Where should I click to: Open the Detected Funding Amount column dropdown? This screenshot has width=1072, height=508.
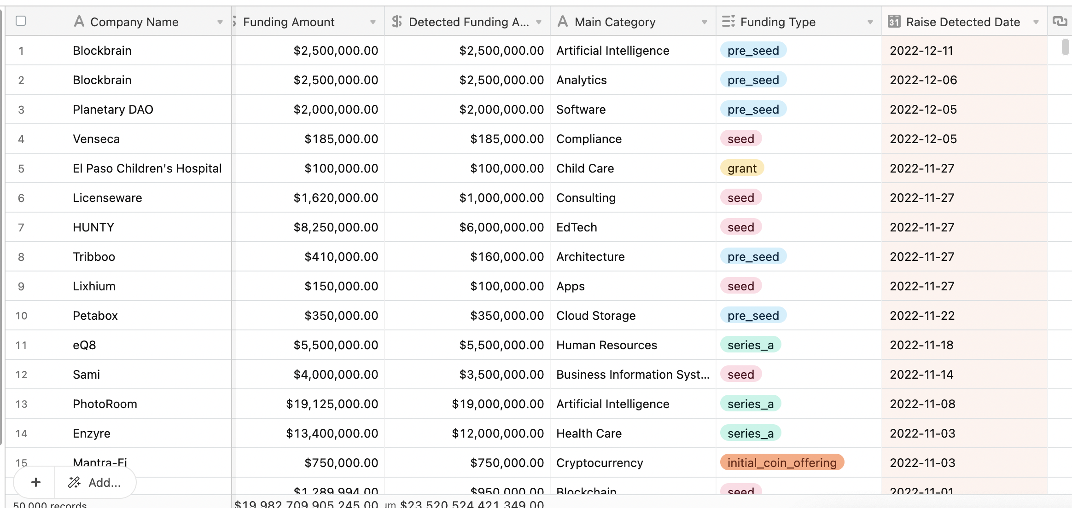pyautogui.click(x=539, y=22)
